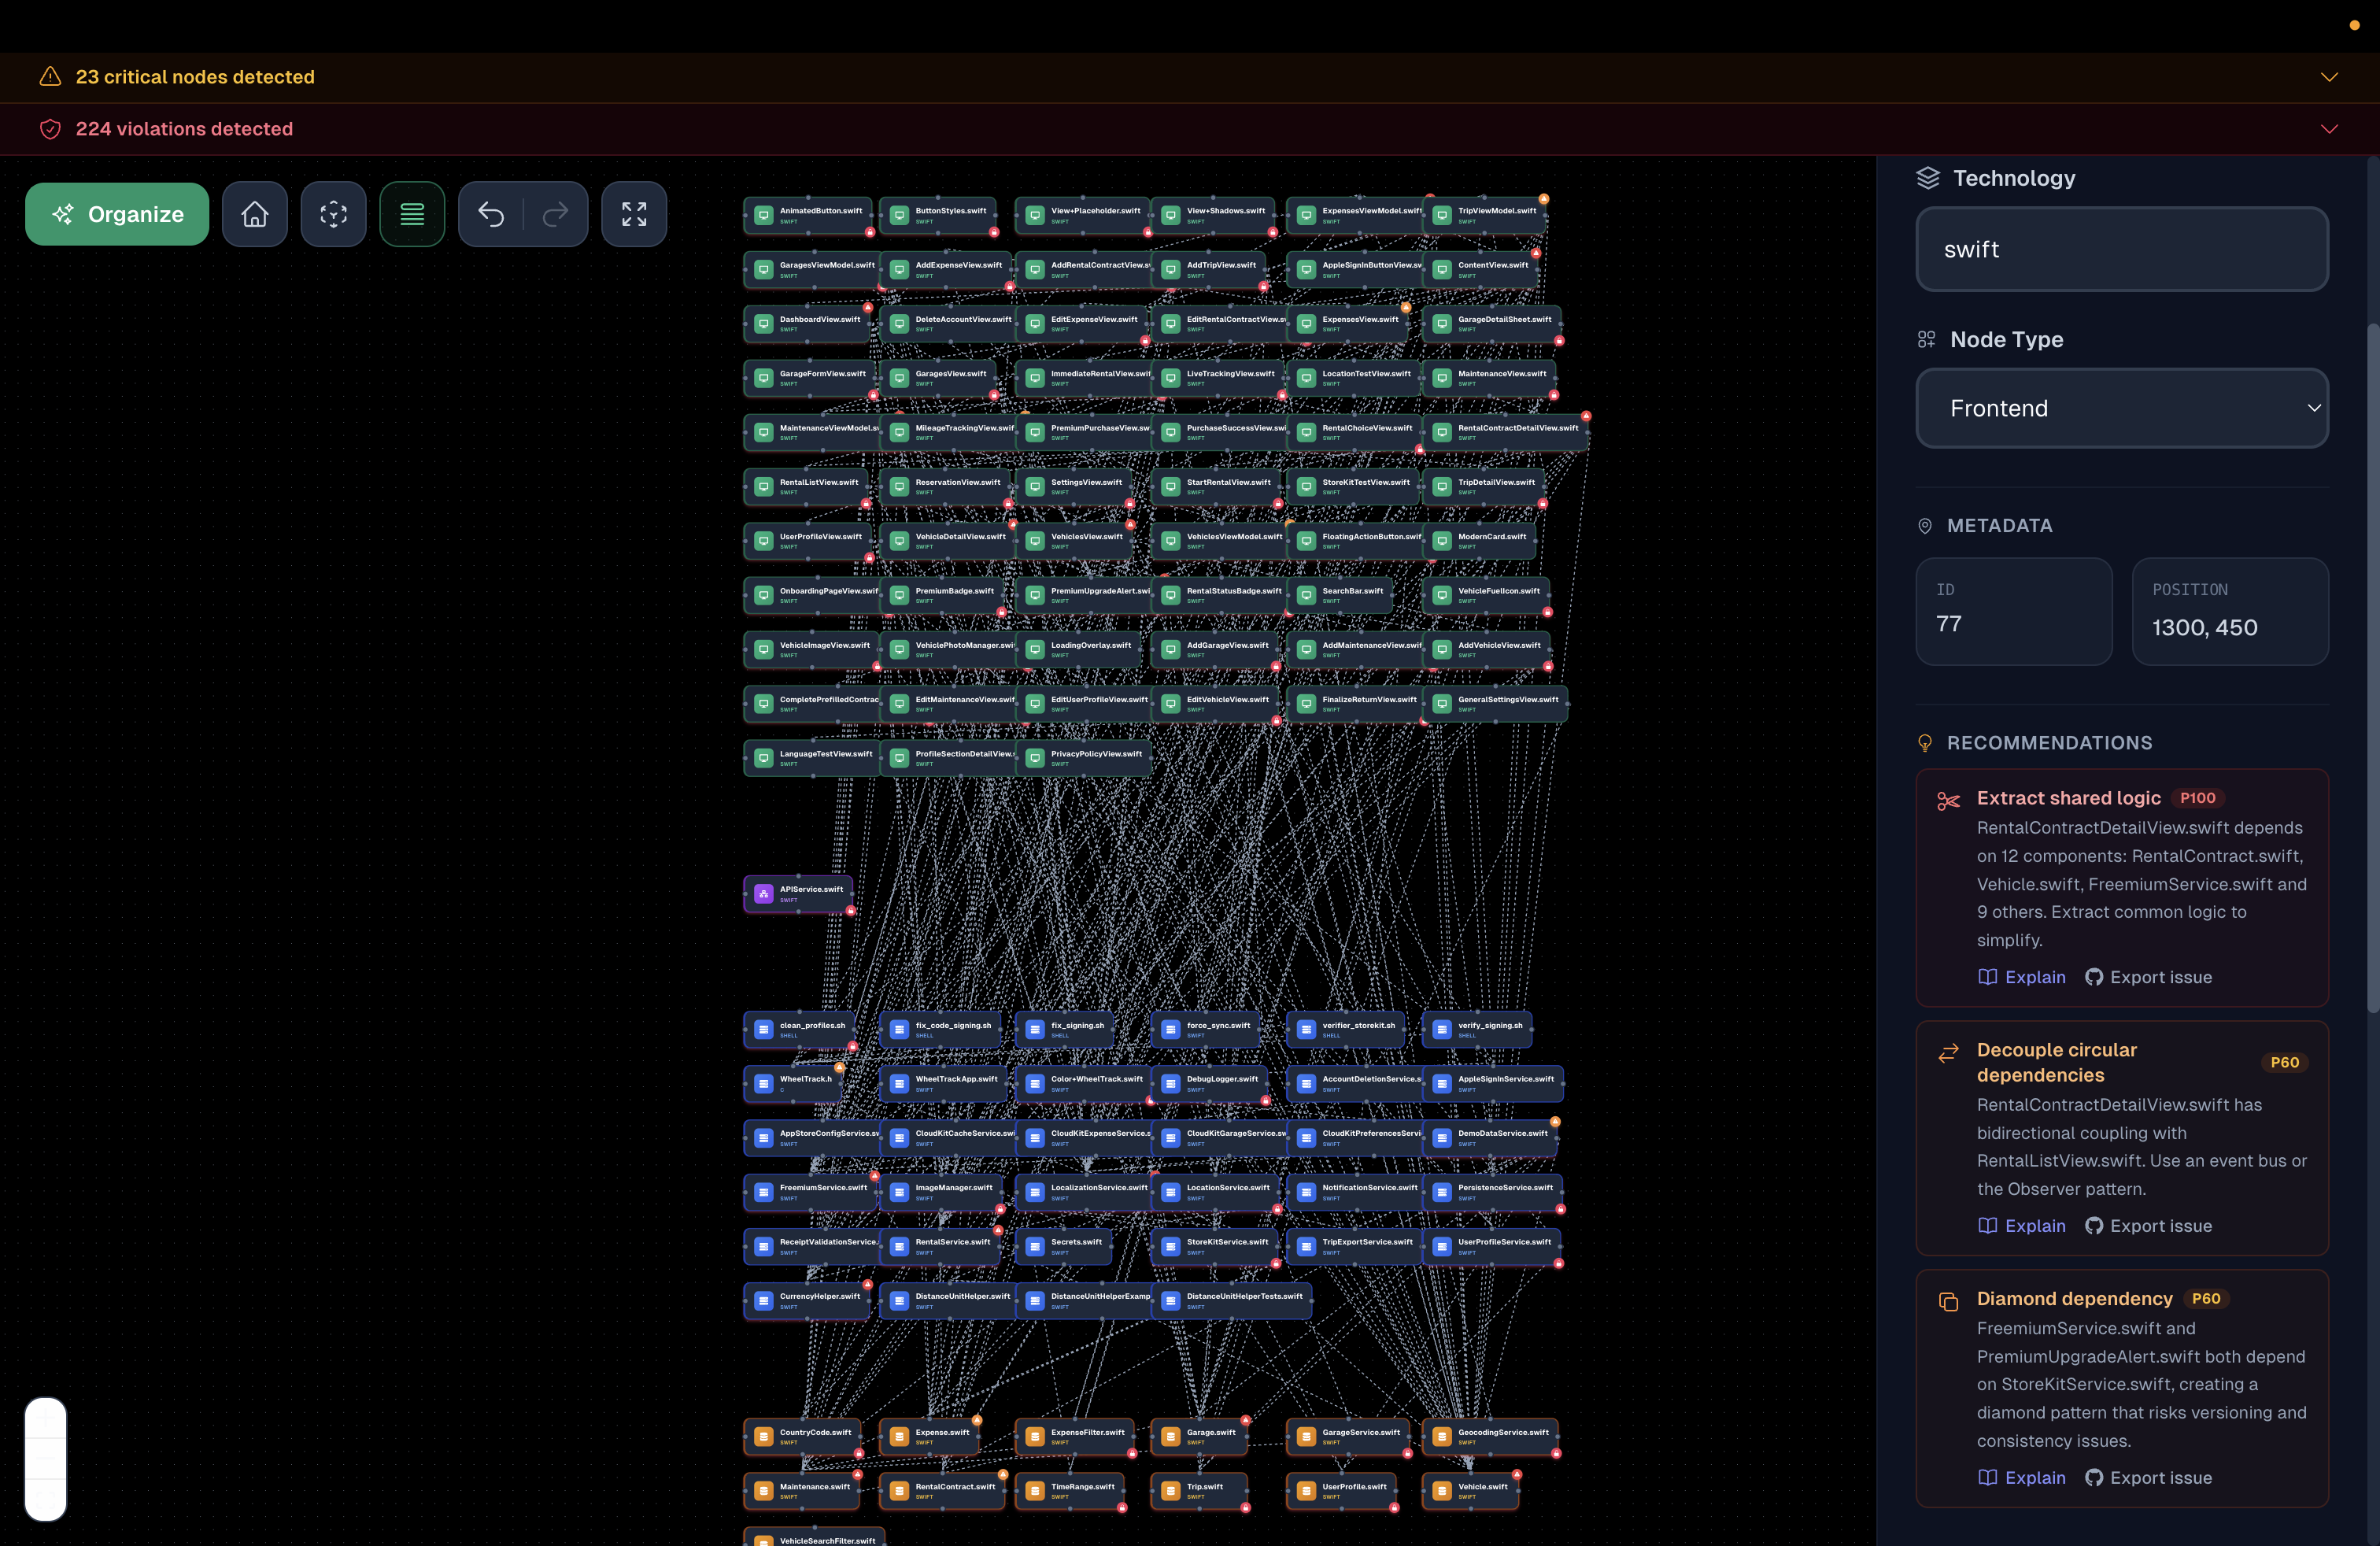Image resolution: width=2380 pixels, height=1546 pixels.
Task: Enter fullscreen with the expand arrows icon
Action: (634, 214)
